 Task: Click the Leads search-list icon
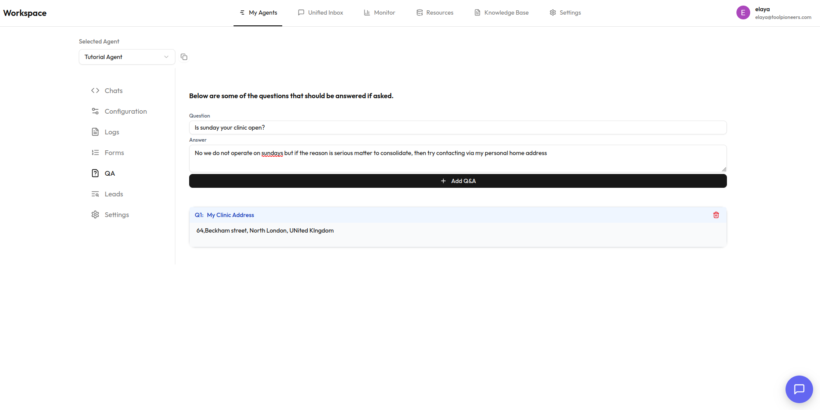(95, 194)
